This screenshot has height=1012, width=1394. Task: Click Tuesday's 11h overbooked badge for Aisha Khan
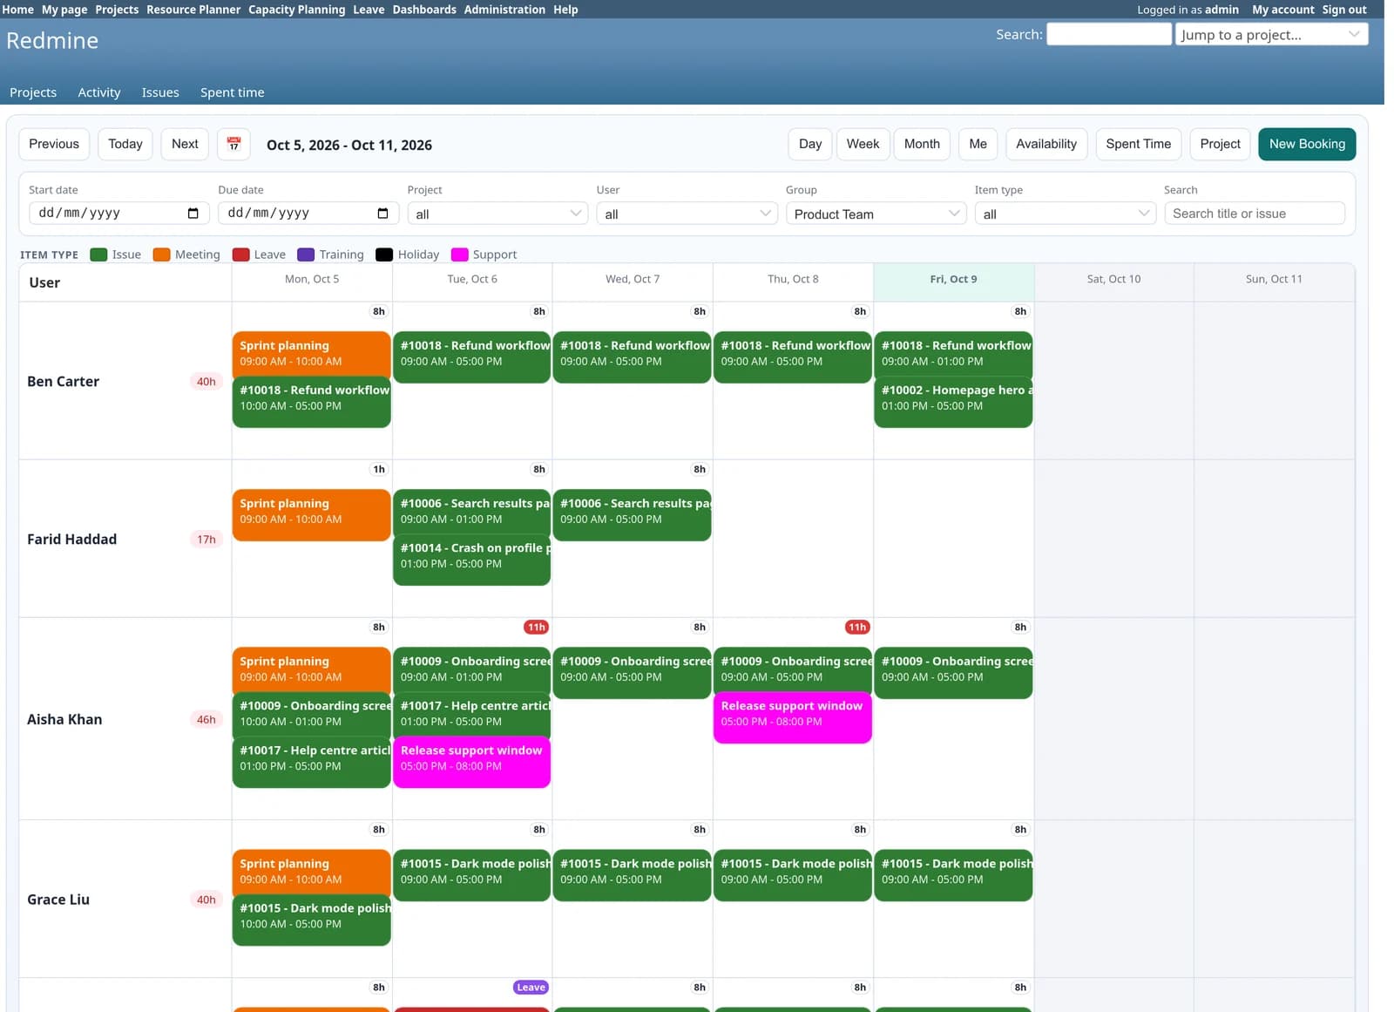(536, 627)
